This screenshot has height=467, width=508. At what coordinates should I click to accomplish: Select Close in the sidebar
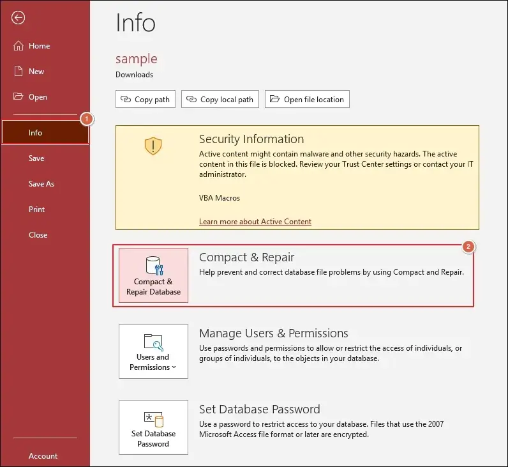[38, 235]
